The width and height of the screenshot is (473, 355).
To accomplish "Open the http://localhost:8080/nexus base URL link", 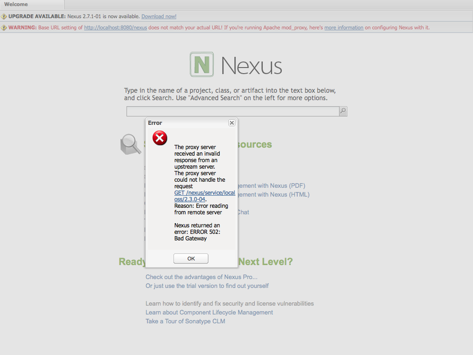I will pos(115,27).
